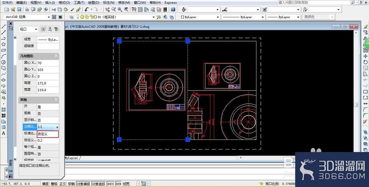
Task: Toggle the 线宽 lineweight display
Action: click(x=126, y=184)
